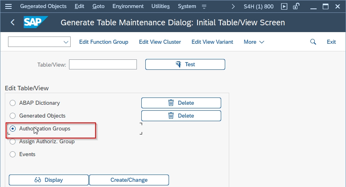
Task: Click the SAP logo
Action: (35, 22)
